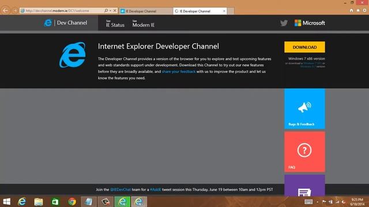The width and height of the screenshot is (369, 207).
Task: Switch to the green-highlighted IE Developer Channel taskbar icon
Action: point(122,202)
